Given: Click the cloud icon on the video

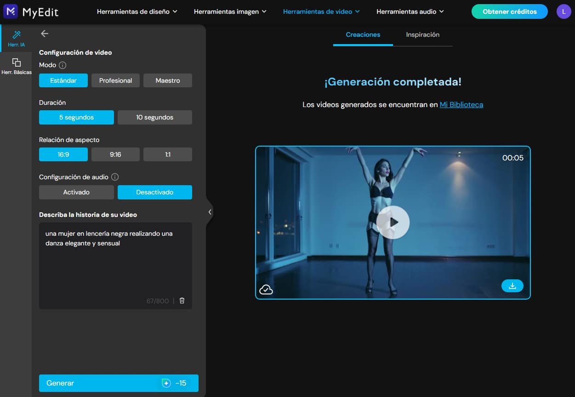Looking at the screenshot, I should [x=266, y=289].
